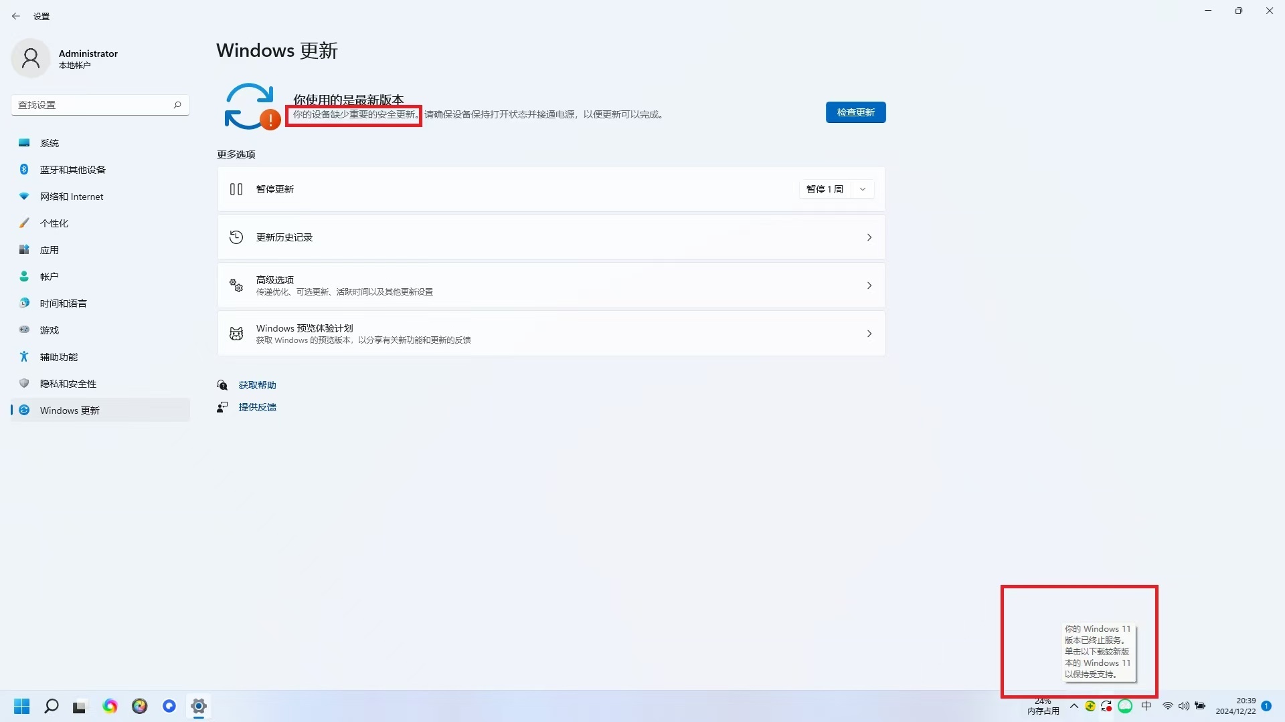Switch input method via the 中 indicator
The image size is (1285, 722).
pos(1146,705)
